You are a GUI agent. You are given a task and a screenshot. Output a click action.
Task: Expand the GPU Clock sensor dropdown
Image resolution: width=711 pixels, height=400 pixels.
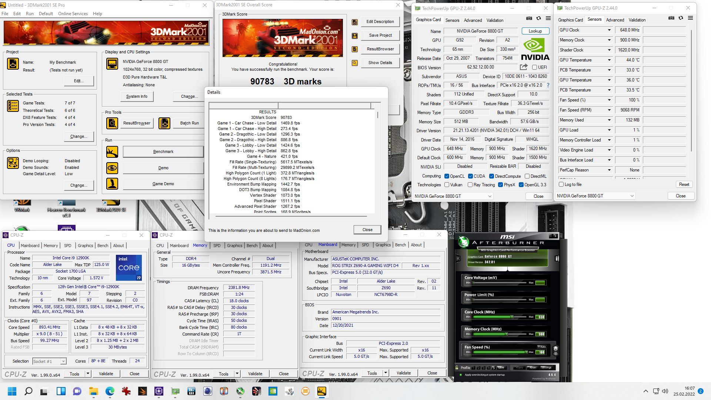point(609,30)
